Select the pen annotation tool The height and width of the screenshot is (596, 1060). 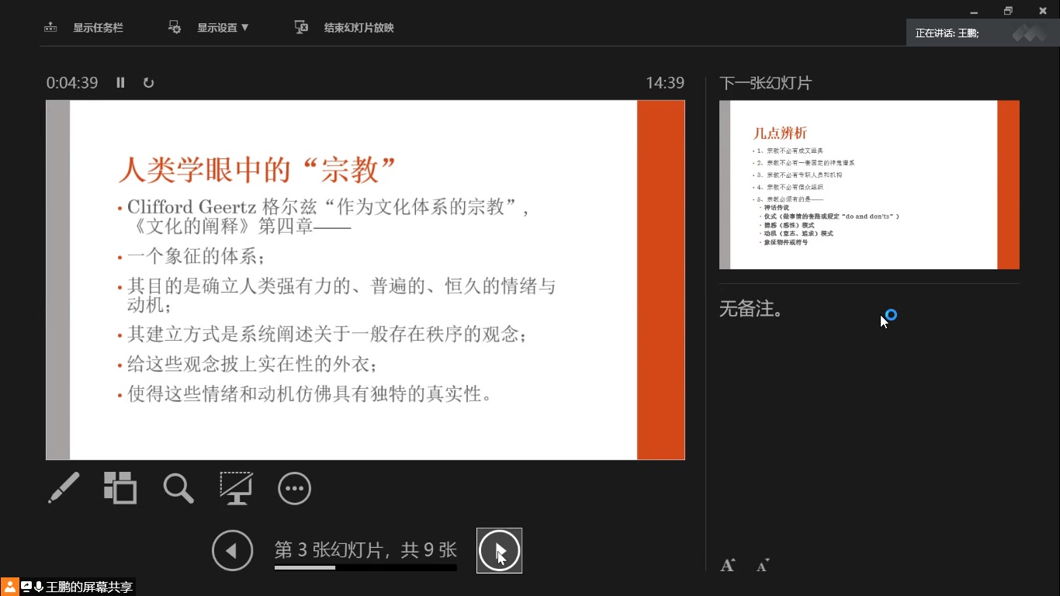tap(64, 488)
